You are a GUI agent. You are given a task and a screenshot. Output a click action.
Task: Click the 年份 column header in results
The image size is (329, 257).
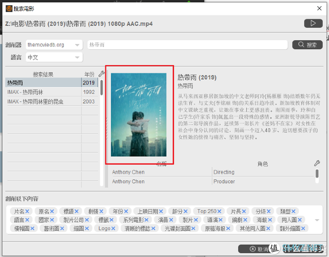[90, 75]
